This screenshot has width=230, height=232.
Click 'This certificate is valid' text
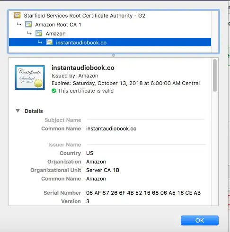(x=86, y=91)
